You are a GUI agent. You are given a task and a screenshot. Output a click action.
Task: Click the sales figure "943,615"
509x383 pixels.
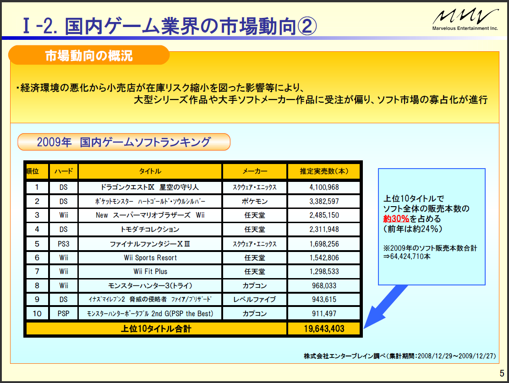(x=324, y=299)
